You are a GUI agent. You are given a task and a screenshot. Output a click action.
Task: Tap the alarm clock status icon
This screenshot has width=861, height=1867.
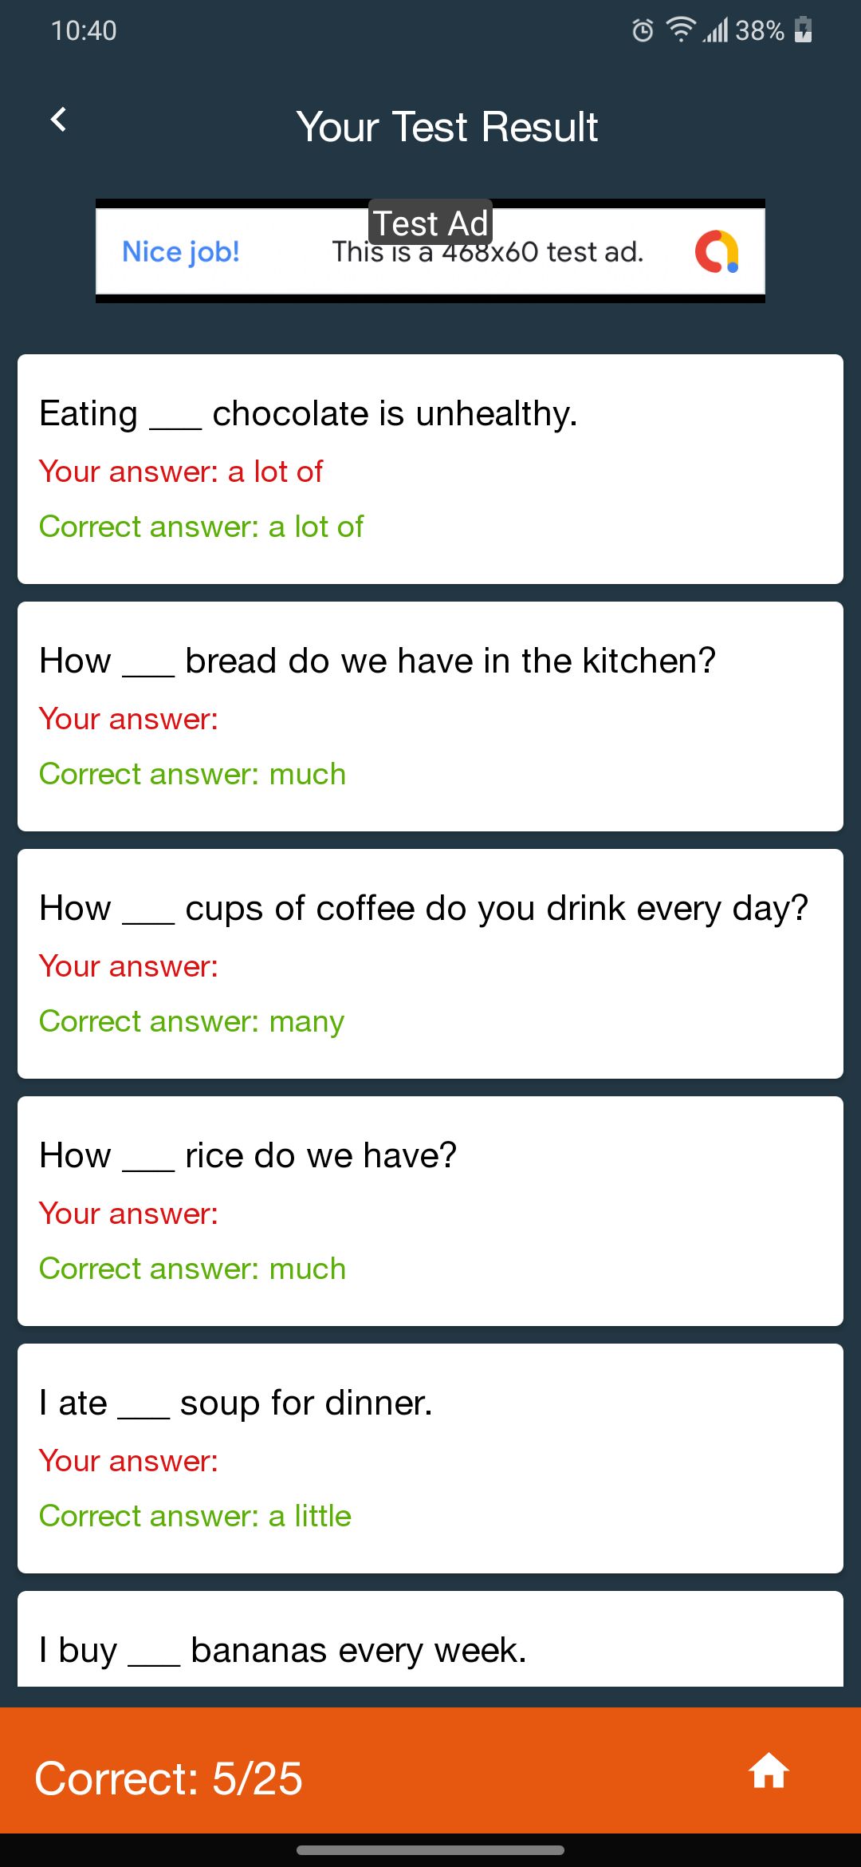[643, 30]
